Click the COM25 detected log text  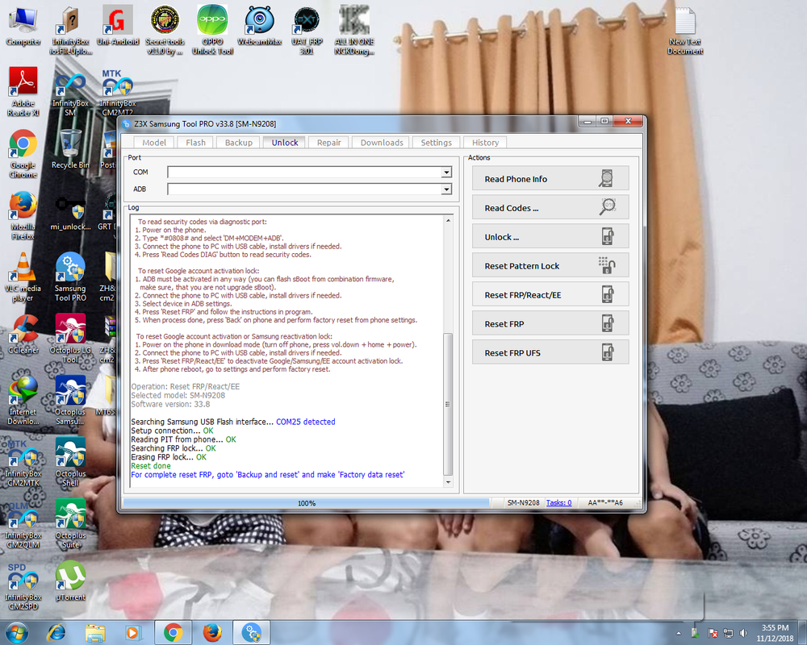pyautogui.click(x=305, y=422)
